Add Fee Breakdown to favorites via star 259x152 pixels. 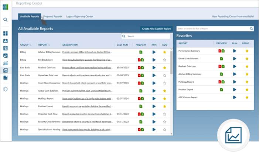click(x=165, y=60)
